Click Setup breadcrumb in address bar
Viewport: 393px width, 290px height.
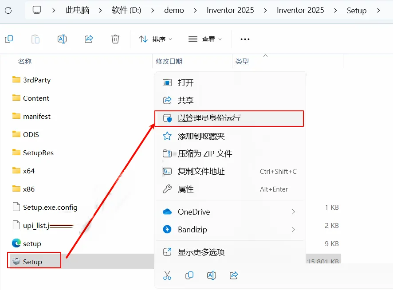tap(357, 11)
